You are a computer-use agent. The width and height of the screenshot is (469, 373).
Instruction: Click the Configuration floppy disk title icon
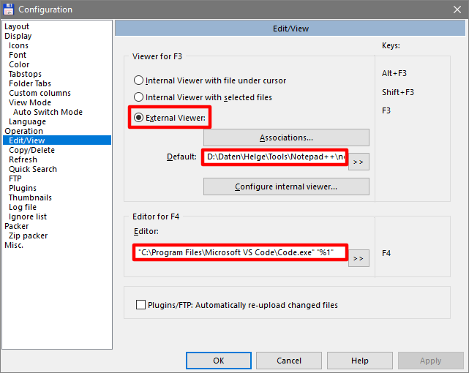pyautogui.click(x=9, y=10)
